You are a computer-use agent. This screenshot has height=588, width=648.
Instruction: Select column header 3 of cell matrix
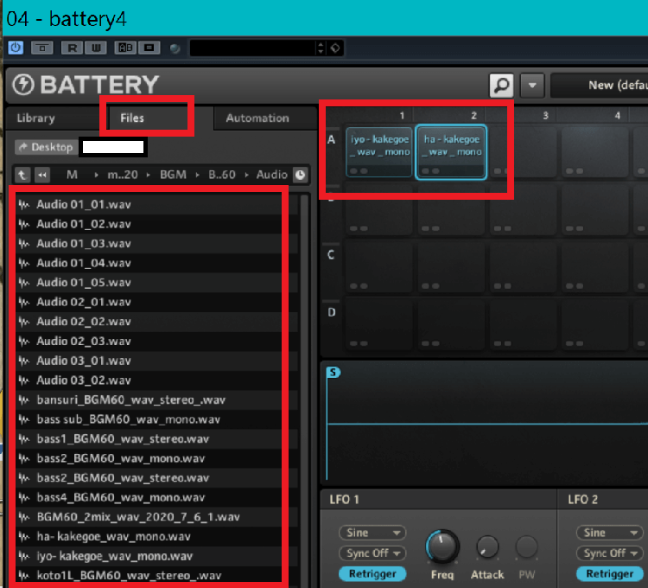tap(545, 116)
